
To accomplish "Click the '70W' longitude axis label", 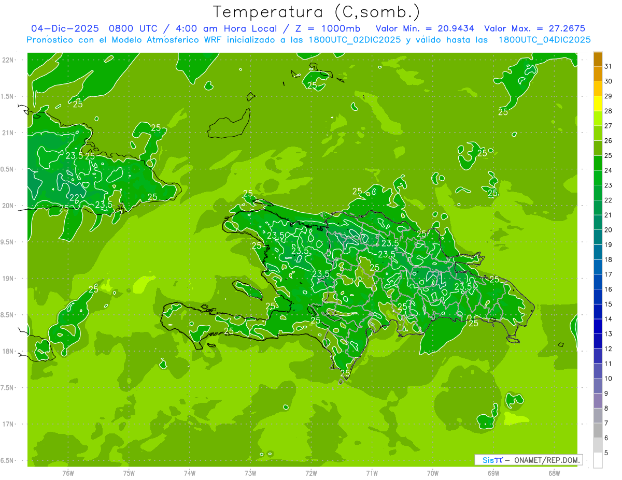I will point(433,473).
